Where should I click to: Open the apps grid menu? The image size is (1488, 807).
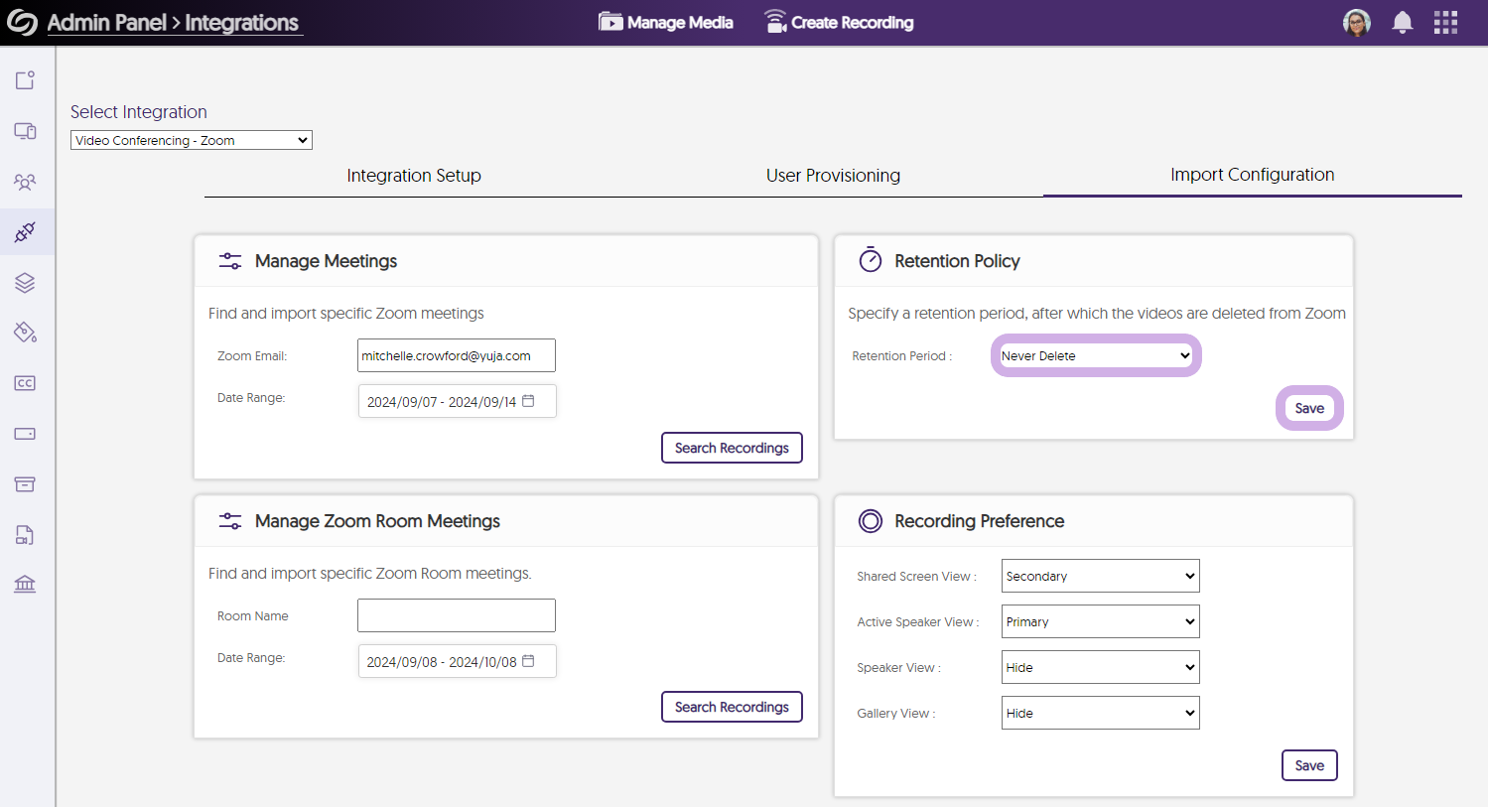(1445, 23)
